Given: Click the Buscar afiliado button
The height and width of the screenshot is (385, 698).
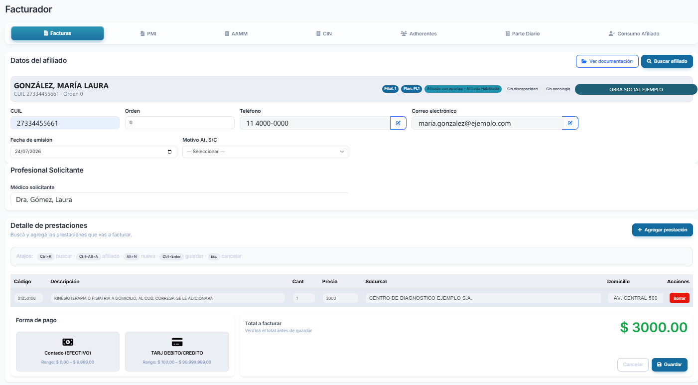Looking at the screenshot, I should pos(667,61).
